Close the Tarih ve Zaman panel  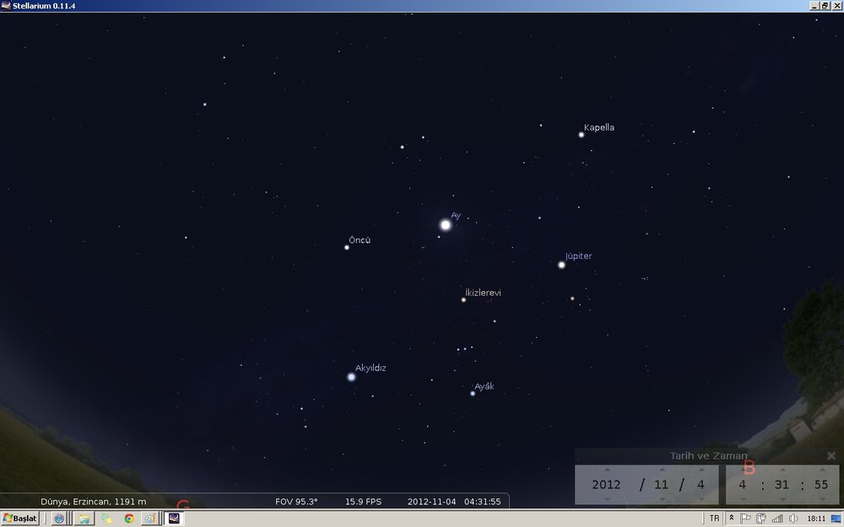click(831, 455)
